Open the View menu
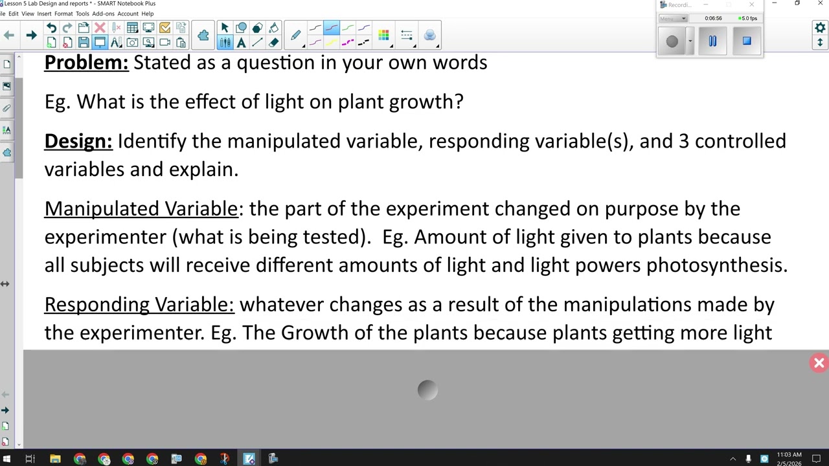Screen dimensions: 829x466 tap(28, 14)
